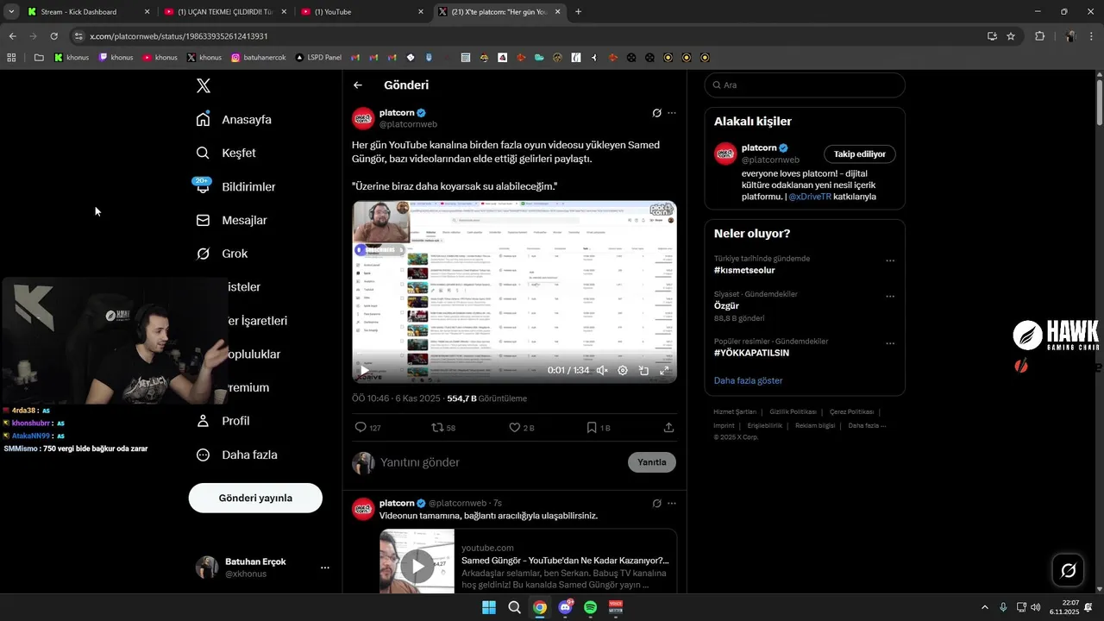Play the Samed Güngör YouTube card

pos(417,567)
